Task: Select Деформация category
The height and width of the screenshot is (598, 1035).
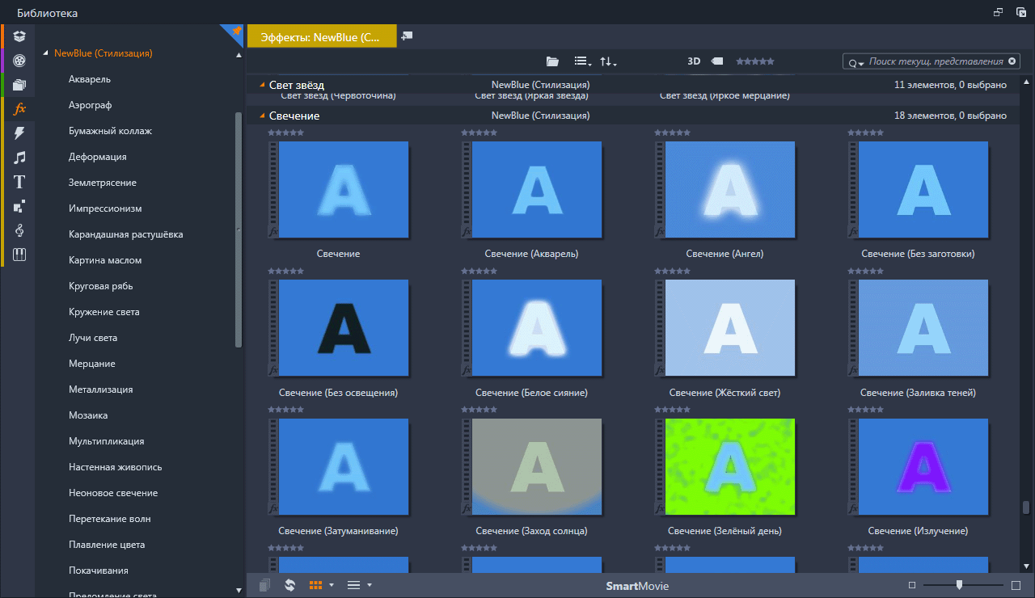Action: tap(97, 157)
